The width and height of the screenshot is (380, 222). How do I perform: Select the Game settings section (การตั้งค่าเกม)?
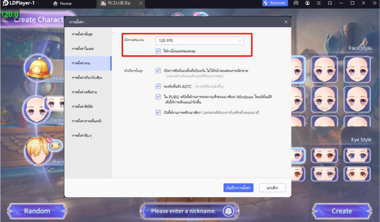88,63
